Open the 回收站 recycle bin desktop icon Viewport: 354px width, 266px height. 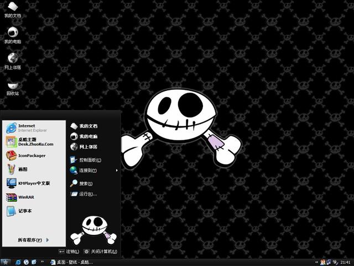point(12,87)
